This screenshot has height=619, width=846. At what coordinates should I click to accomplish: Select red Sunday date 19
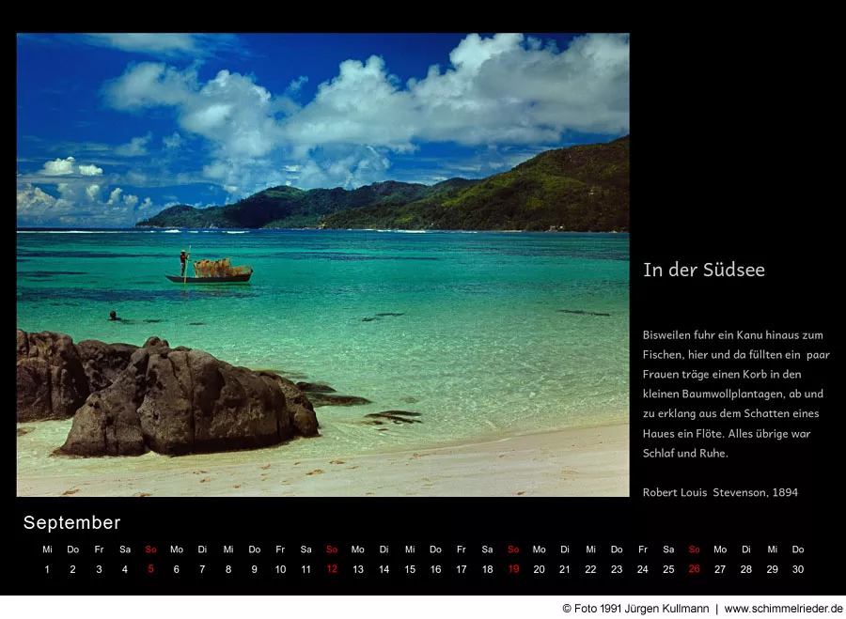tap(513, 569)
